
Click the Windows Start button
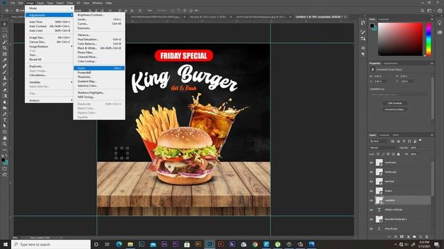[6, 244]
